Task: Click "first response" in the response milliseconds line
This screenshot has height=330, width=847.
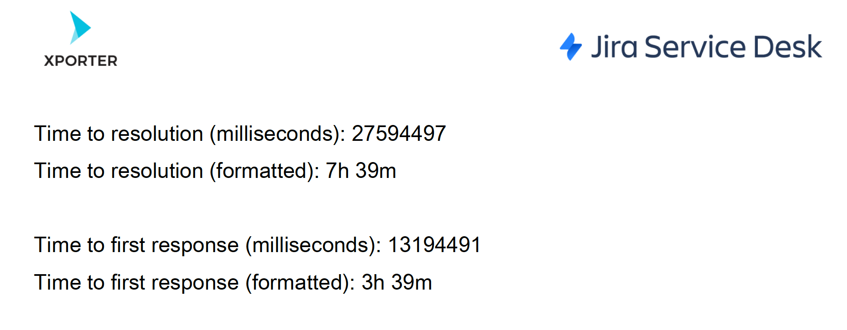Action: tap(175, 245)
